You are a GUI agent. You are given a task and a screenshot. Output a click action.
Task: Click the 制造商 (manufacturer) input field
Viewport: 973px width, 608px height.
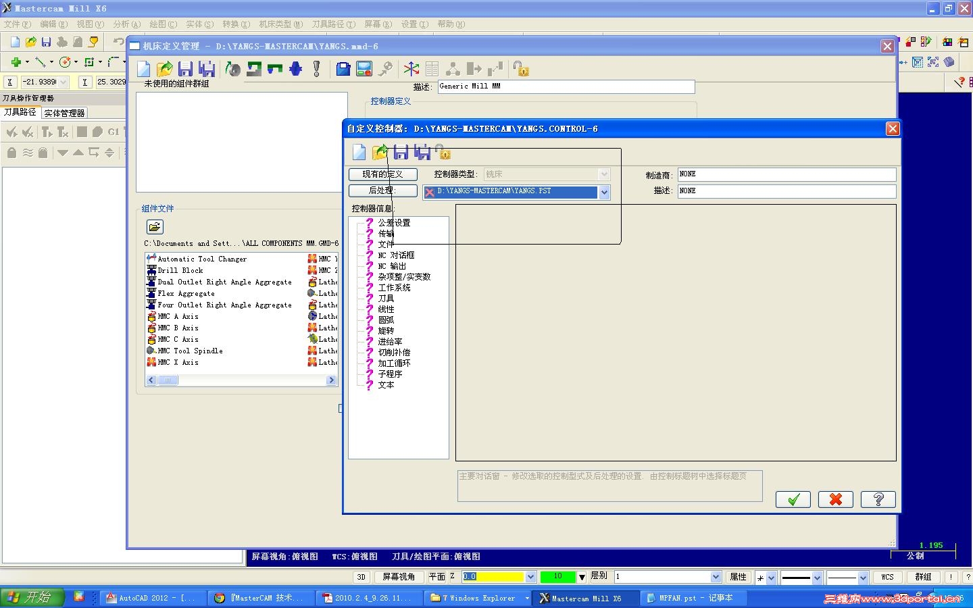[x=787, y=174]
